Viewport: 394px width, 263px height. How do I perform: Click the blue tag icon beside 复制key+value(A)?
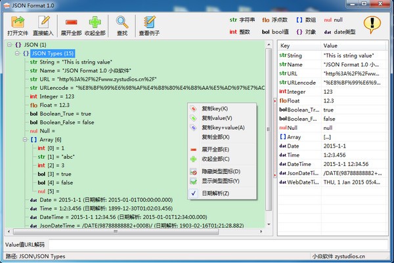pos(193,127)
